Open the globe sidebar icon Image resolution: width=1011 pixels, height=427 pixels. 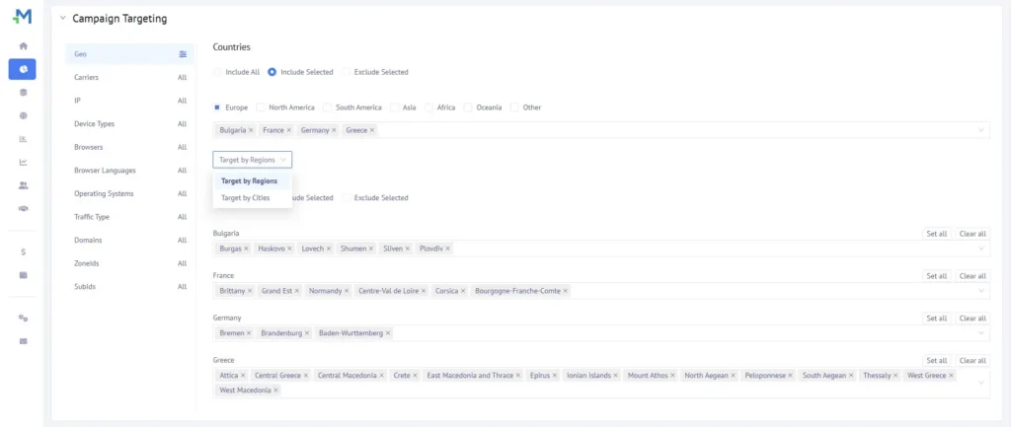click(24, 116)
